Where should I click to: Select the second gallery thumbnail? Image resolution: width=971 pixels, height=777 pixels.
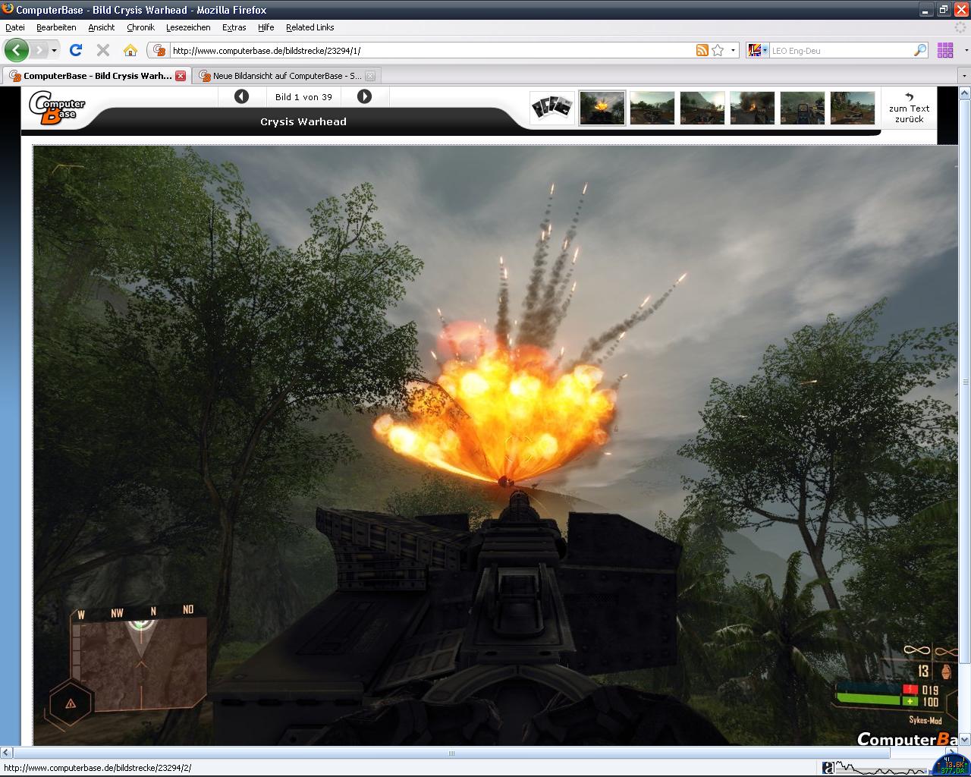pos(652,108)
